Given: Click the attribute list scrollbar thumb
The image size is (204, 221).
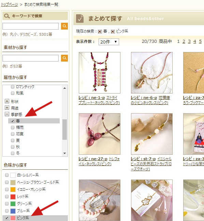Looking at the screenshot, I should coord(64,130).
